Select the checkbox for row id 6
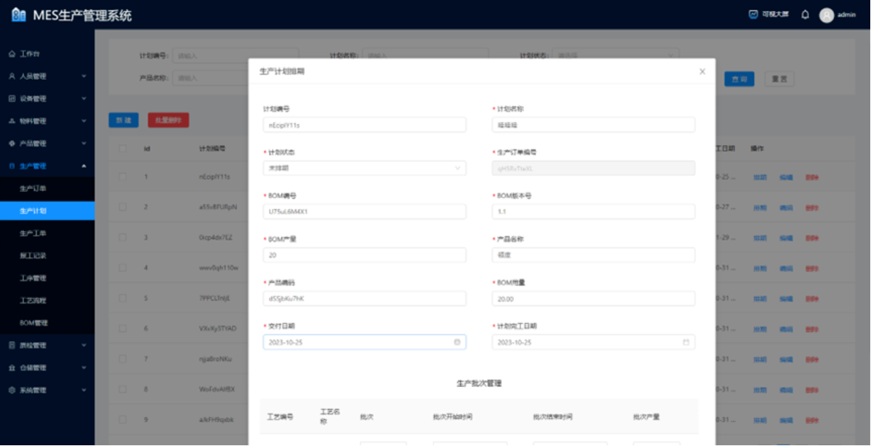Viewport: 873px width, 448px height. (123, 328)
